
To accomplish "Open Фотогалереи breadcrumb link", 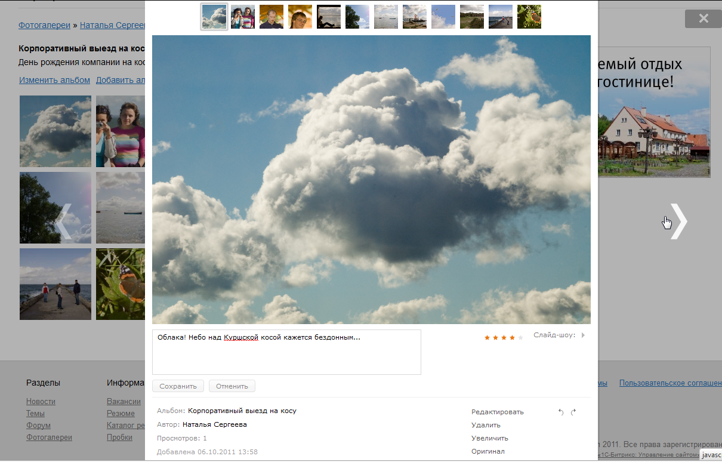I will click(x=44, y=25).
